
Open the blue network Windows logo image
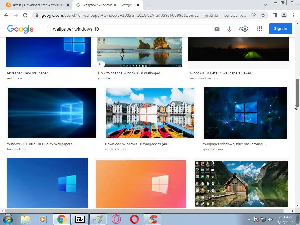click(x=246, y=113)
